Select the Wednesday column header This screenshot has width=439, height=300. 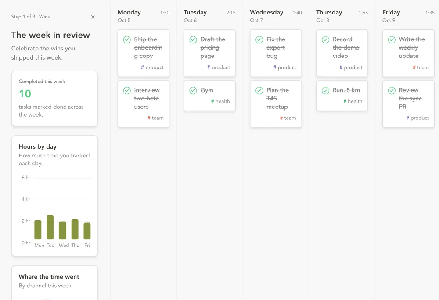click(x=266, y=12)
